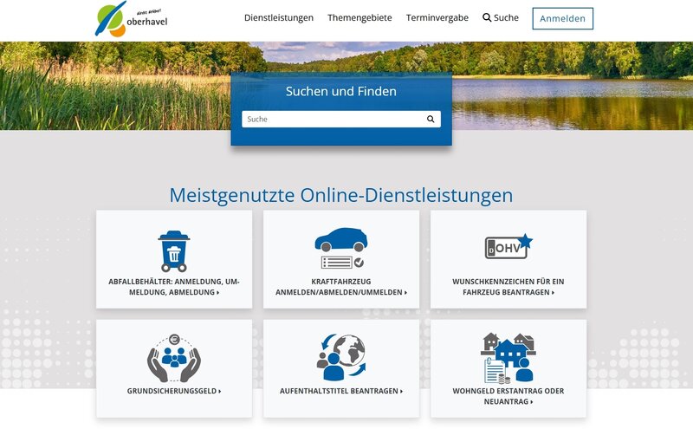
Task: Open Kraftfahrzeug anmelden/abmelden/ummelden link
Action: [x=341, y=287]
